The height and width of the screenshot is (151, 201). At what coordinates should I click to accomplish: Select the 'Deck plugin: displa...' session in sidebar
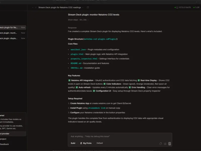pyautogui.click(x=13, y=38)
